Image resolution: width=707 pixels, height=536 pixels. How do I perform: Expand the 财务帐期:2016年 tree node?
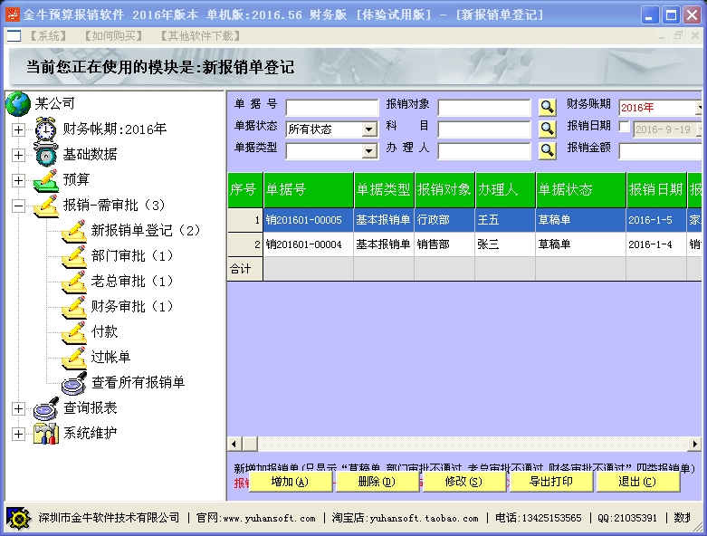[x=18, y=129]
